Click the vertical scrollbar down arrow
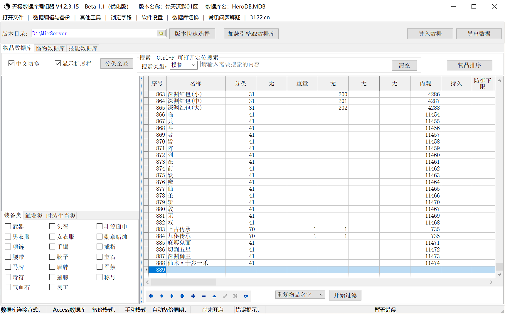505x314 pixels. pyautogui.click(x=499, y=274)
